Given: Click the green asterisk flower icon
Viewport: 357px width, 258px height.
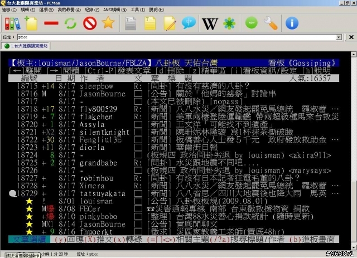Looking at the screenshot, I should [229, 23].
